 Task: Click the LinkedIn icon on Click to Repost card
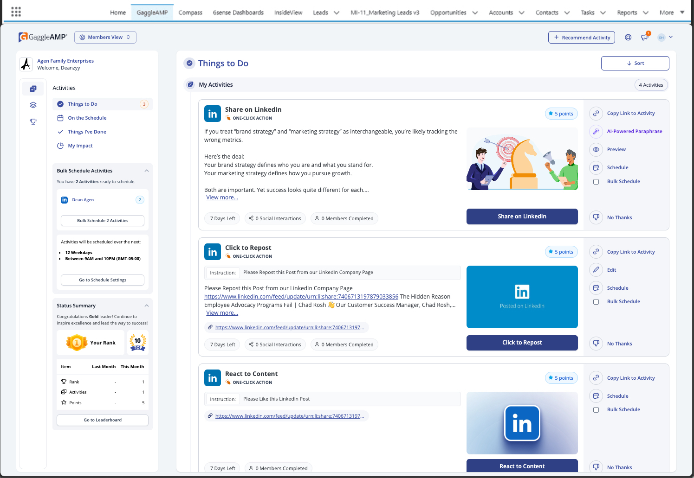pos(213,252)
